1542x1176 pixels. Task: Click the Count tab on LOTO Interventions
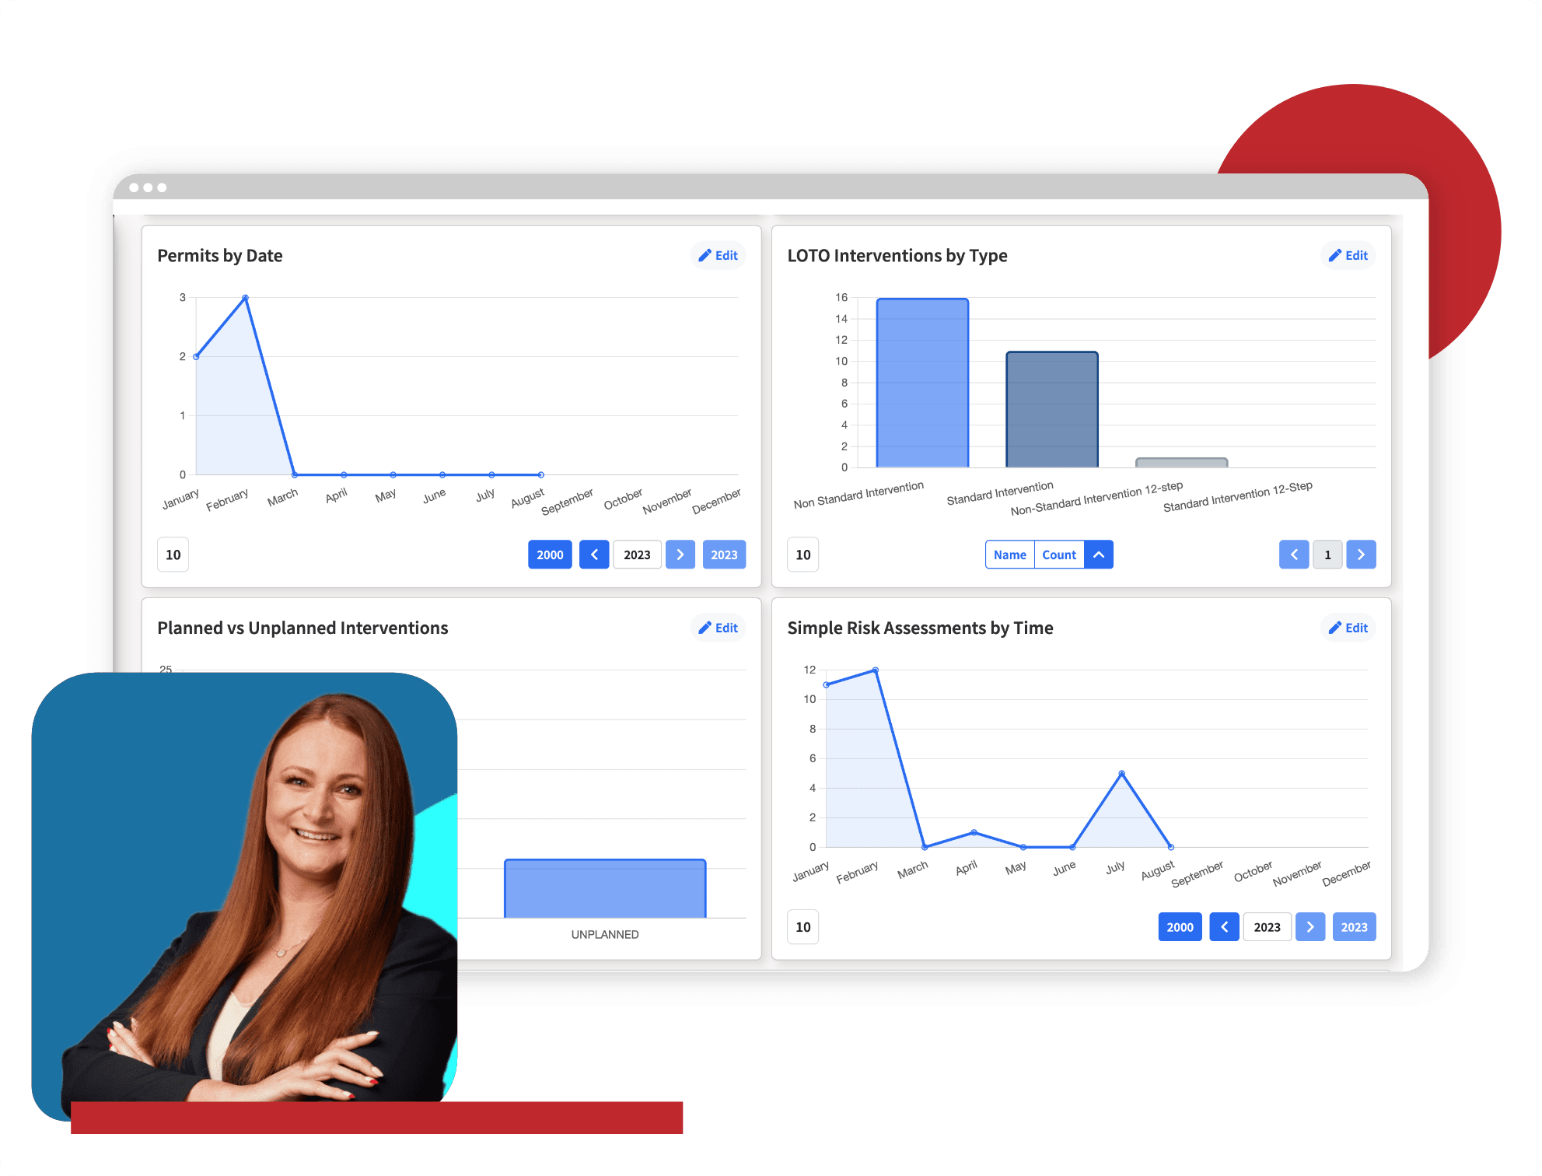coord(1057,554)
